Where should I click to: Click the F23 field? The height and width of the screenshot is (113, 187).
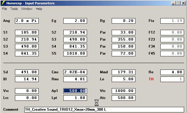(x=172, y=40)
